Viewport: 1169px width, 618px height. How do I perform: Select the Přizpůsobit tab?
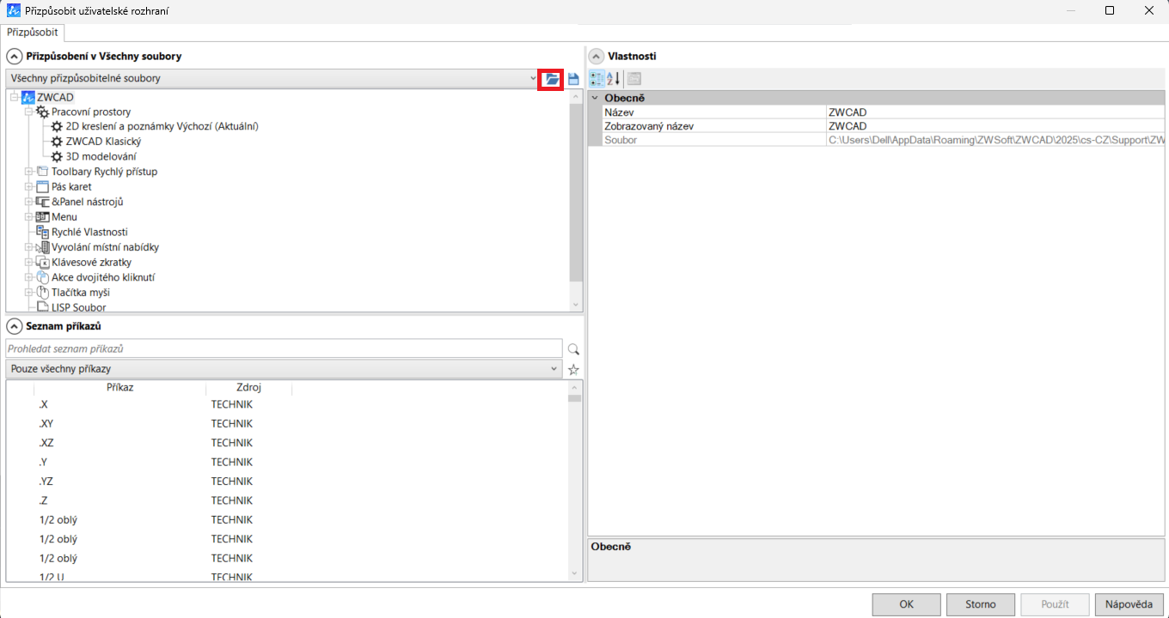(33, 32)
